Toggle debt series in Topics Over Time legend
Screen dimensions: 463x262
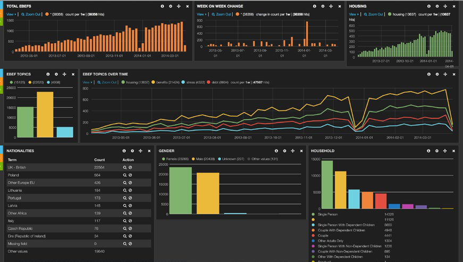click(217, 82)
